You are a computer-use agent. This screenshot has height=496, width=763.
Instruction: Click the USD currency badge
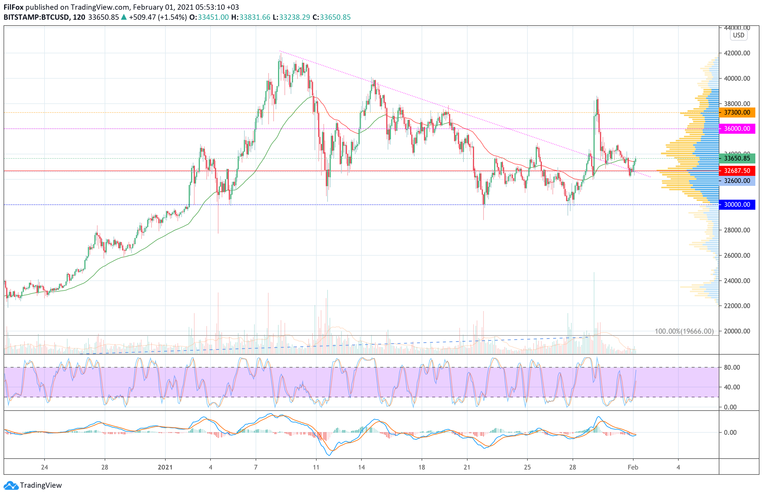[x=738, y=35]
